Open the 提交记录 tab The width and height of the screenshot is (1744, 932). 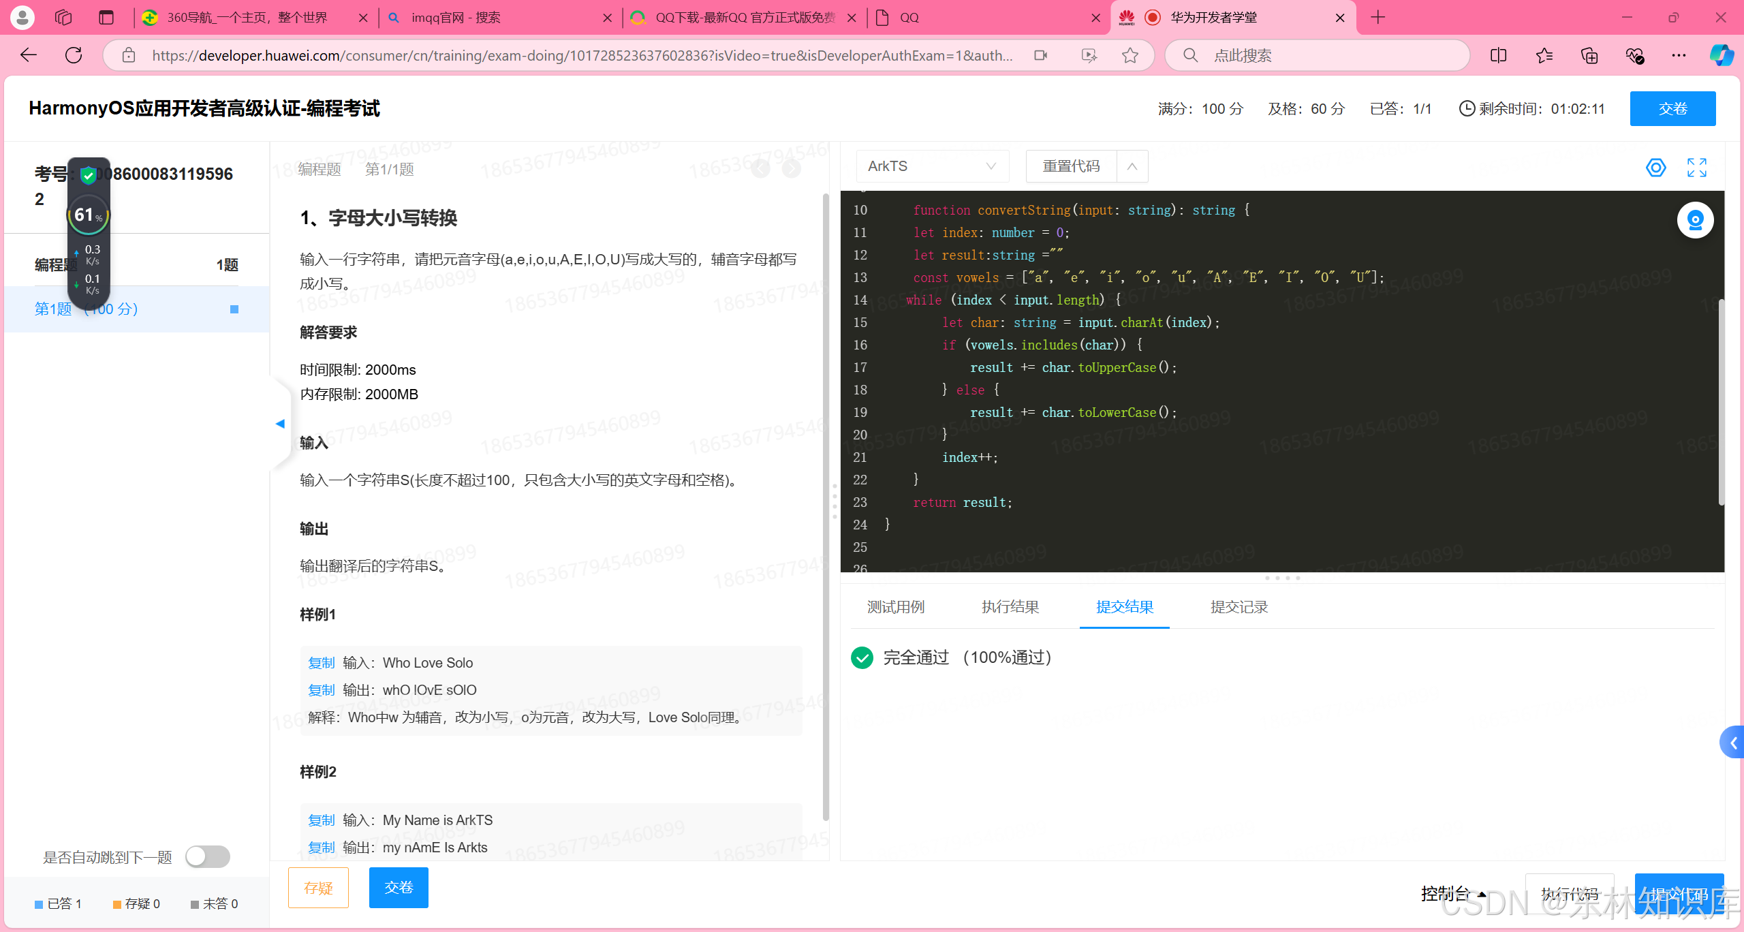tap(1239, 607)
